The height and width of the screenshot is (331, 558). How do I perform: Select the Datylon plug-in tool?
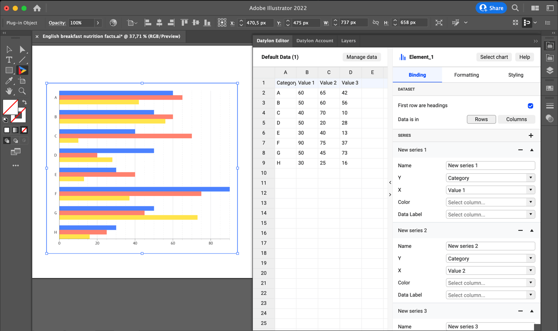pyautogui.click(x=22, y=70)
